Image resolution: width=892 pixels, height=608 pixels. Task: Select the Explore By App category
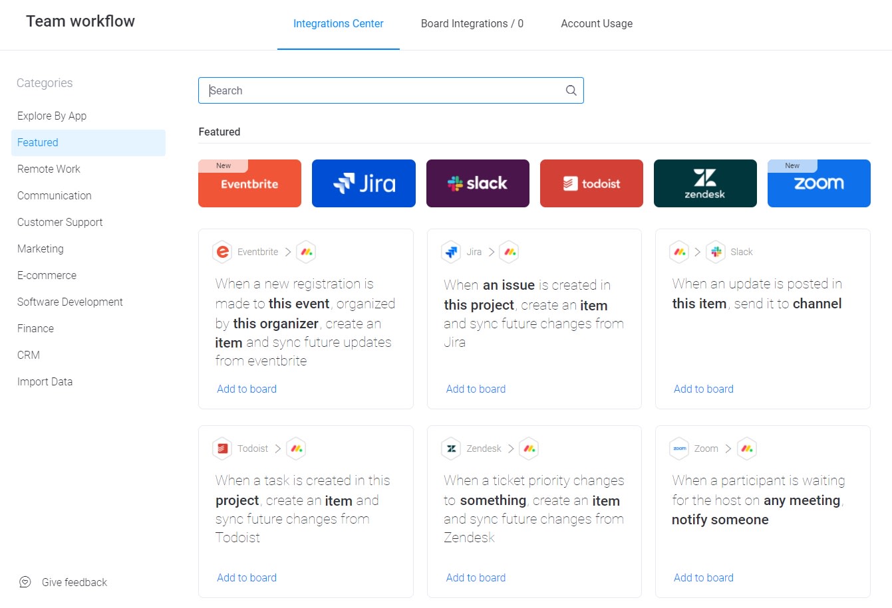88,116
